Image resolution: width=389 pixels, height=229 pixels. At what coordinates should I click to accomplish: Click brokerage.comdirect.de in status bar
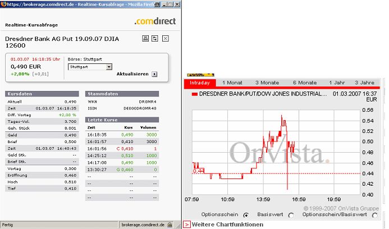coord(143,225)
